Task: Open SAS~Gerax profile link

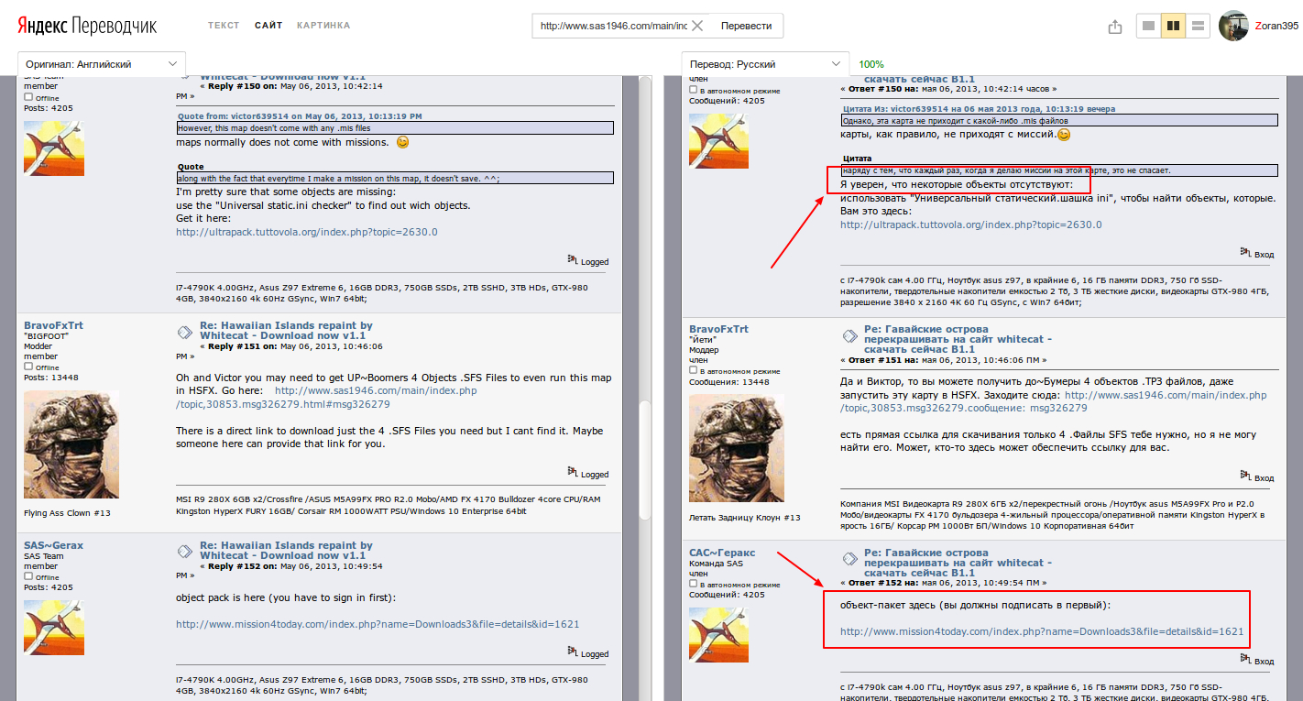Action: [x=53, y=545]
